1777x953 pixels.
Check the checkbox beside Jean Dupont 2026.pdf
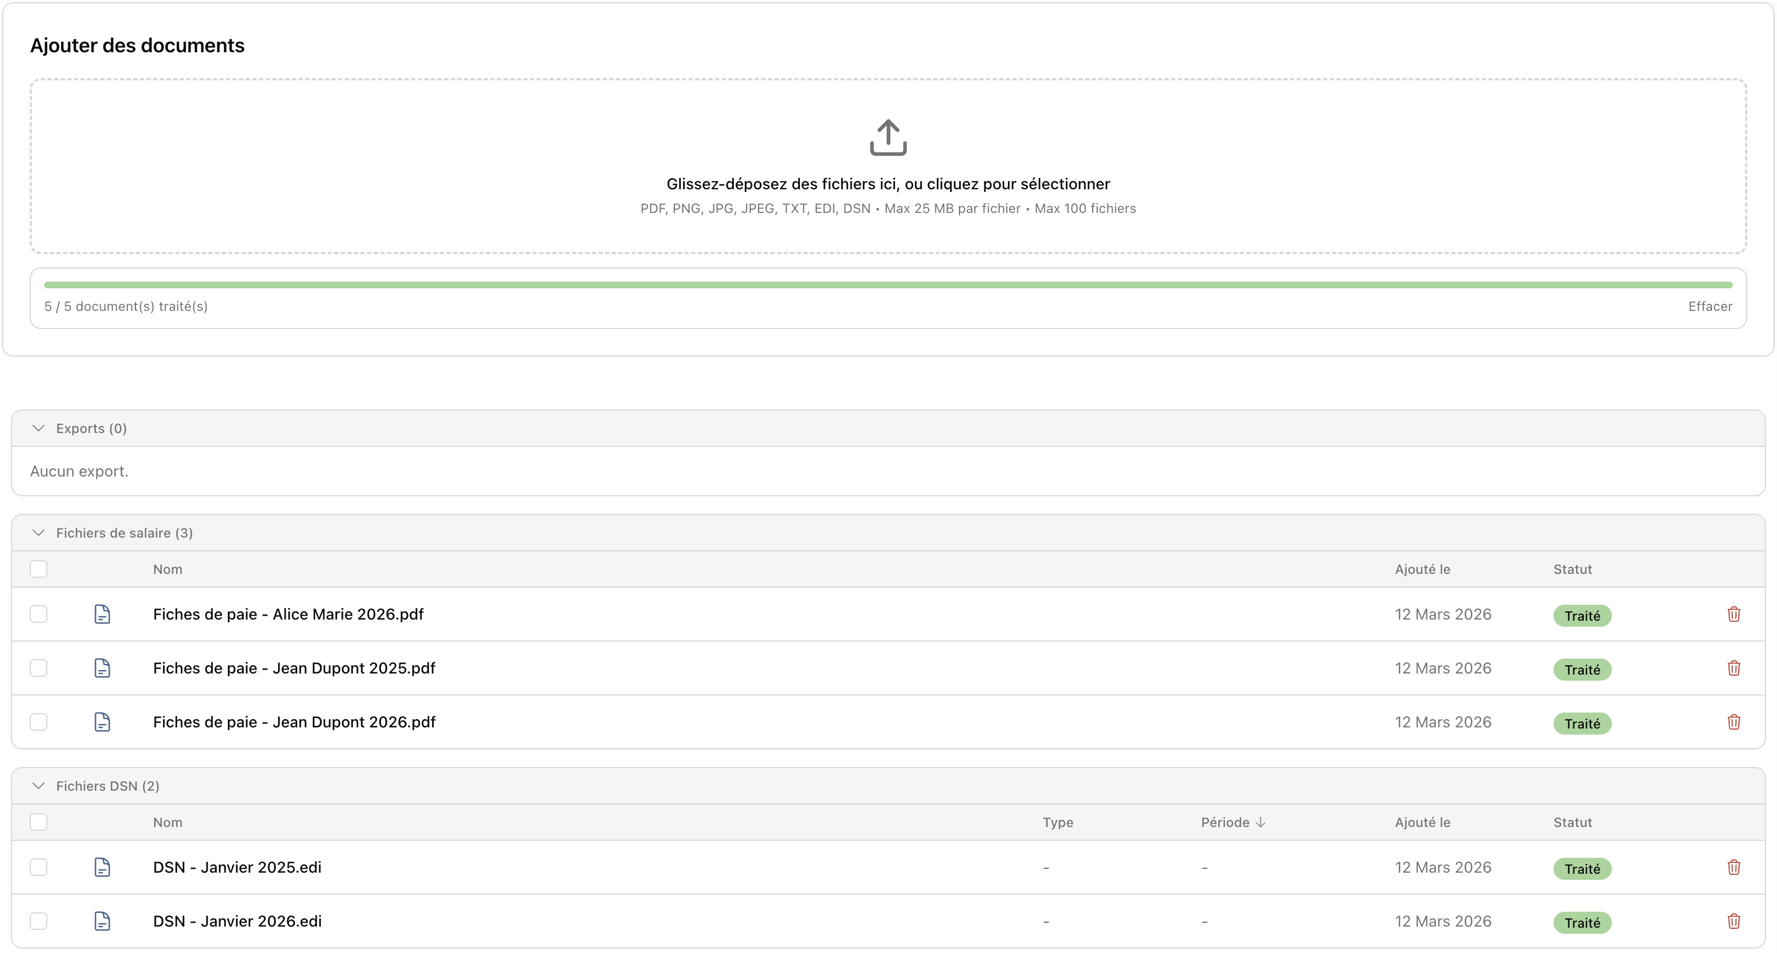point(39,722)
